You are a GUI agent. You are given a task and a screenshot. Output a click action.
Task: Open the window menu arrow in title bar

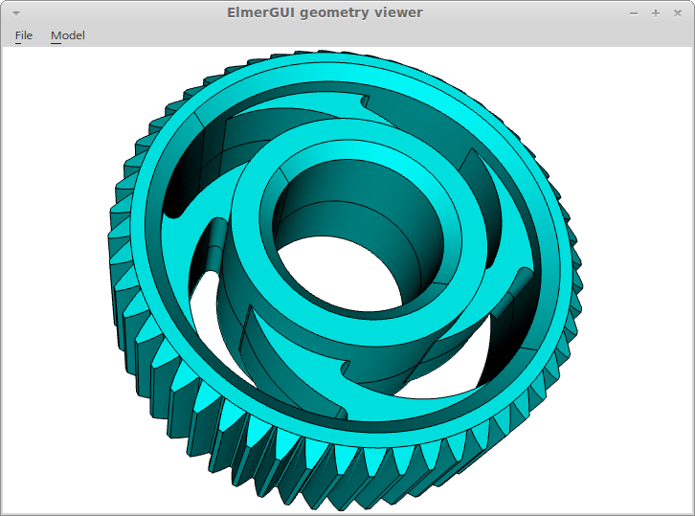coord(16,13)
